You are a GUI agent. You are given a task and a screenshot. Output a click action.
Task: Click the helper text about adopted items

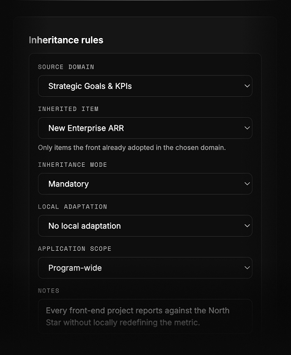(132, 148)
